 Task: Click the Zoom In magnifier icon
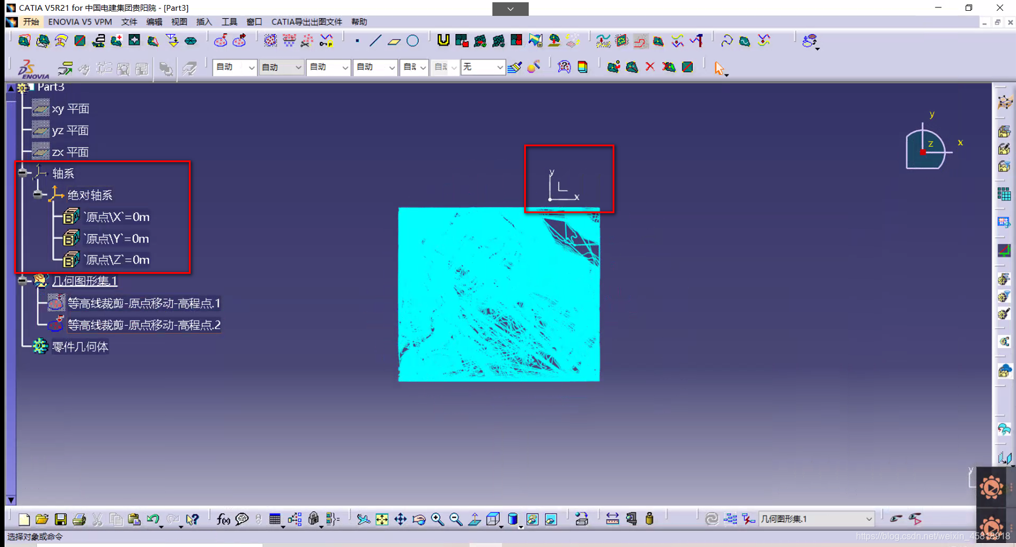point(437,519)
